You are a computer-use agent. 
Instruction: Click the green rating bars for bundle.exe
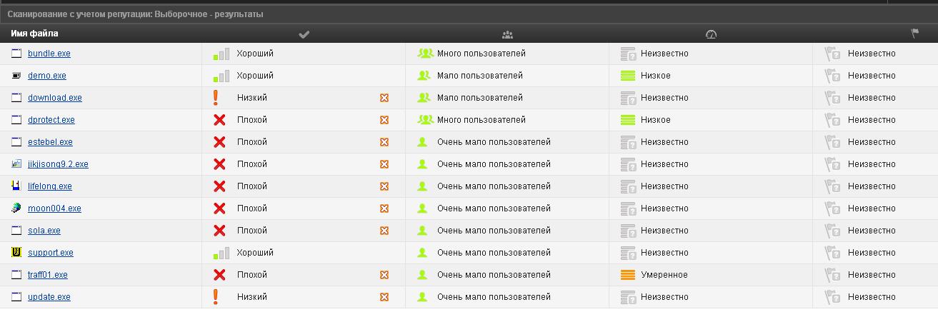pos(221,54)
